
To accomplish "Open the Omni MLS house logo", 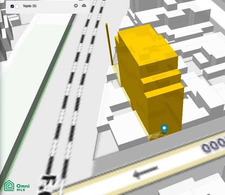I will tap(9, 186).
